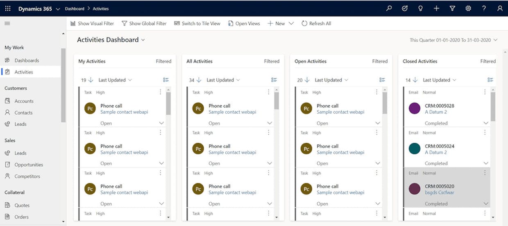Open the lightbulb assistant icon
The height and width of the screenshot is (226, 508).
pos(420,8)
